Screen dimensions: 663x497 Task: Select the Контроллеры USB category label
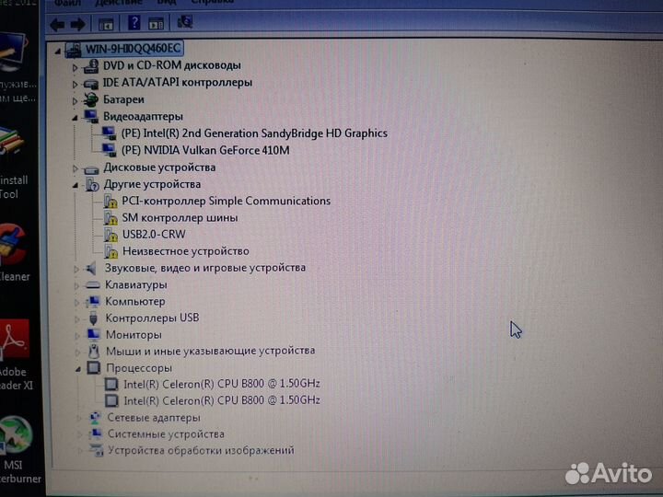(152, 318)
